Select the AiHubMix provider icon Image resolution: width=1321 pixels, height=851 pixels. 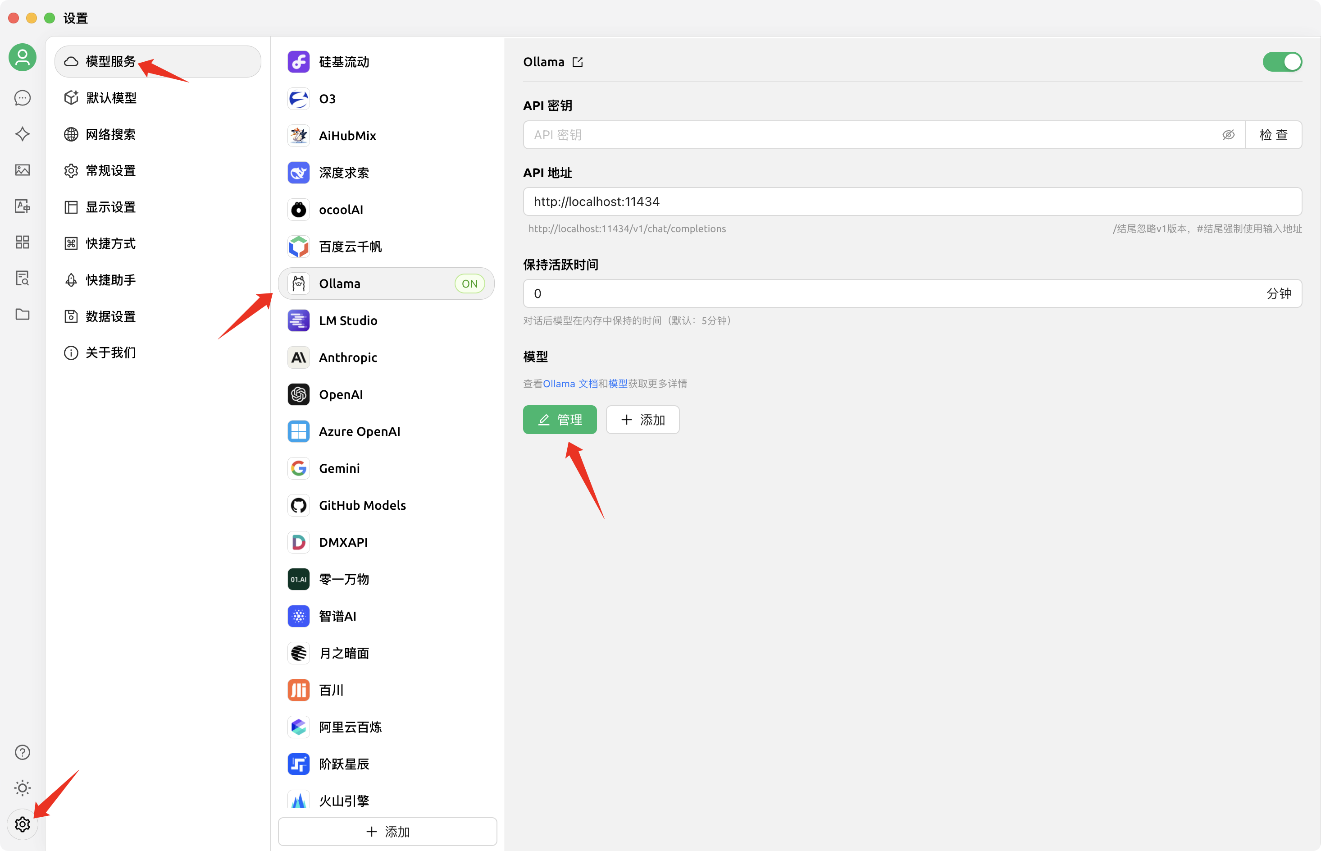coord(299,136)
